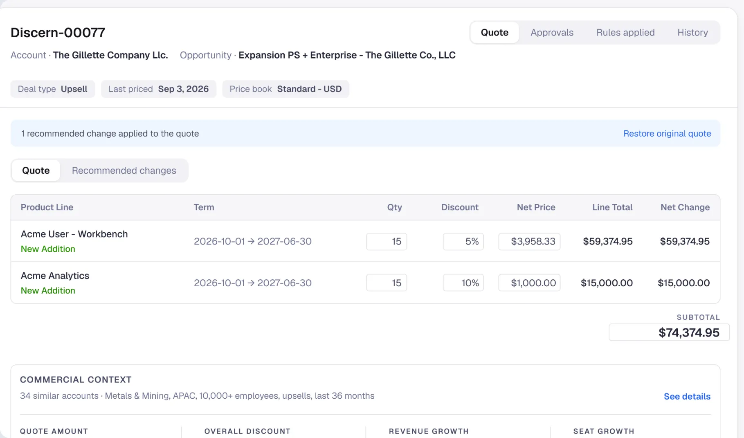
Task: Click The Gillette Company Llc. account name
Action: (x=110, y=55)
